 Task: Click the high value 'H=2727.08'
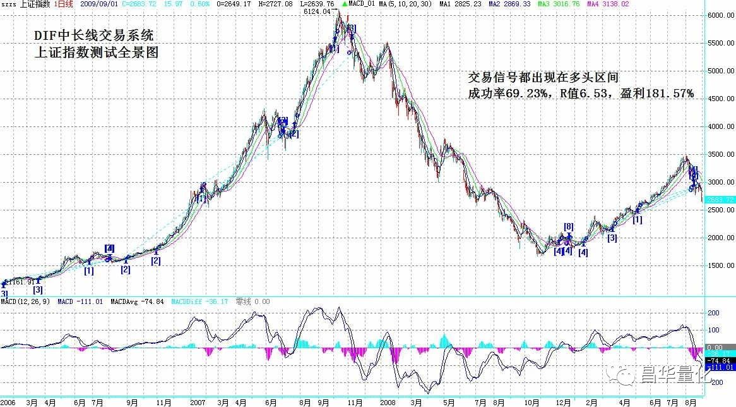click(275, 4)
